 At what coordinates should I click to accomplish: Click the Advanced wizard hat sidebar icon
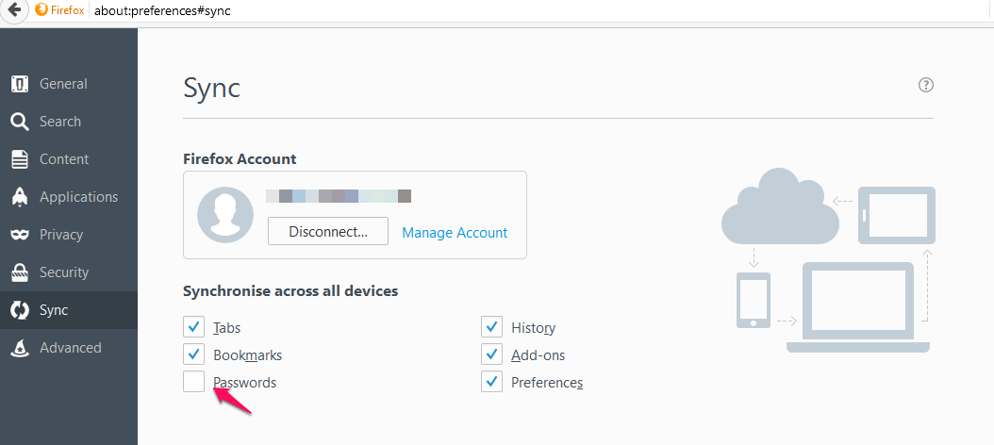pyautogui.click(x=20, y=347)
